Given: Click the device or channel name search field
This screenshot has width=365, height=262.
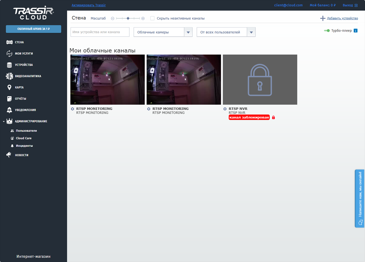Looking at the screenshot, I should pos(100,32).
